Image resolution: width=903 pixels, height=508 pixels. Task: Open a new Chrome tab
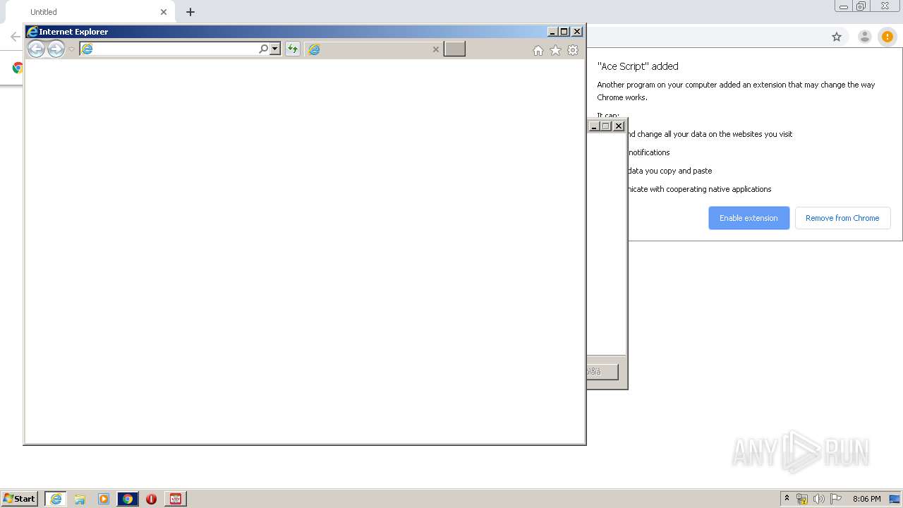pyautogui.click(x=190, y=12)
